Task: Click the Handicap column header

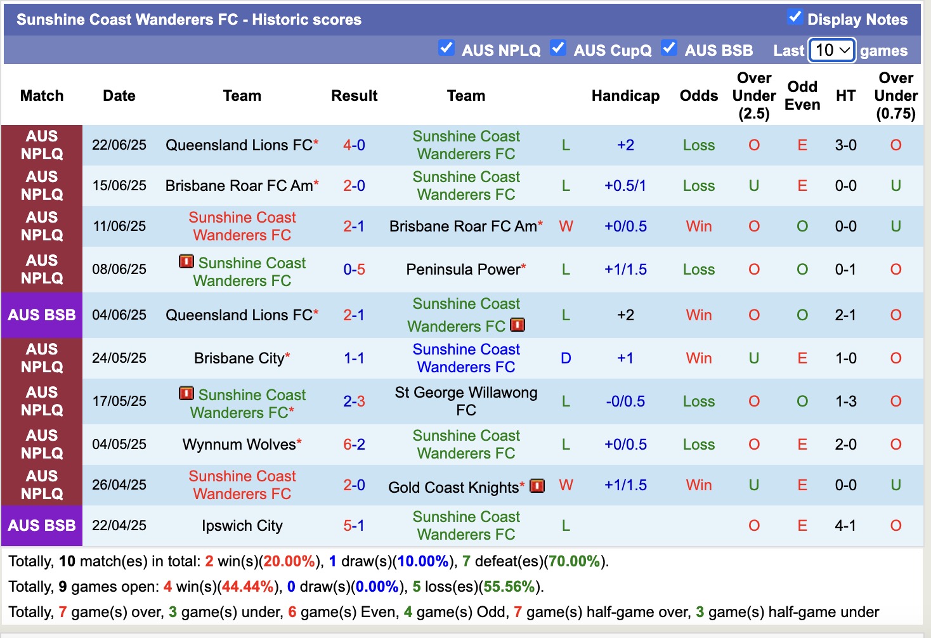Action: point(625,96)
